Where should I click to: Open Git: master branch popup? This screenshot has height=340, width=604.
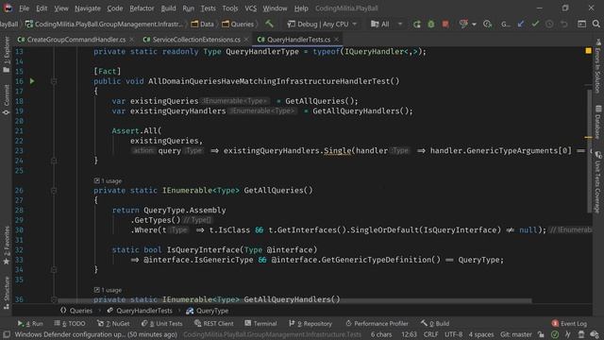click(x=516, y=334)
